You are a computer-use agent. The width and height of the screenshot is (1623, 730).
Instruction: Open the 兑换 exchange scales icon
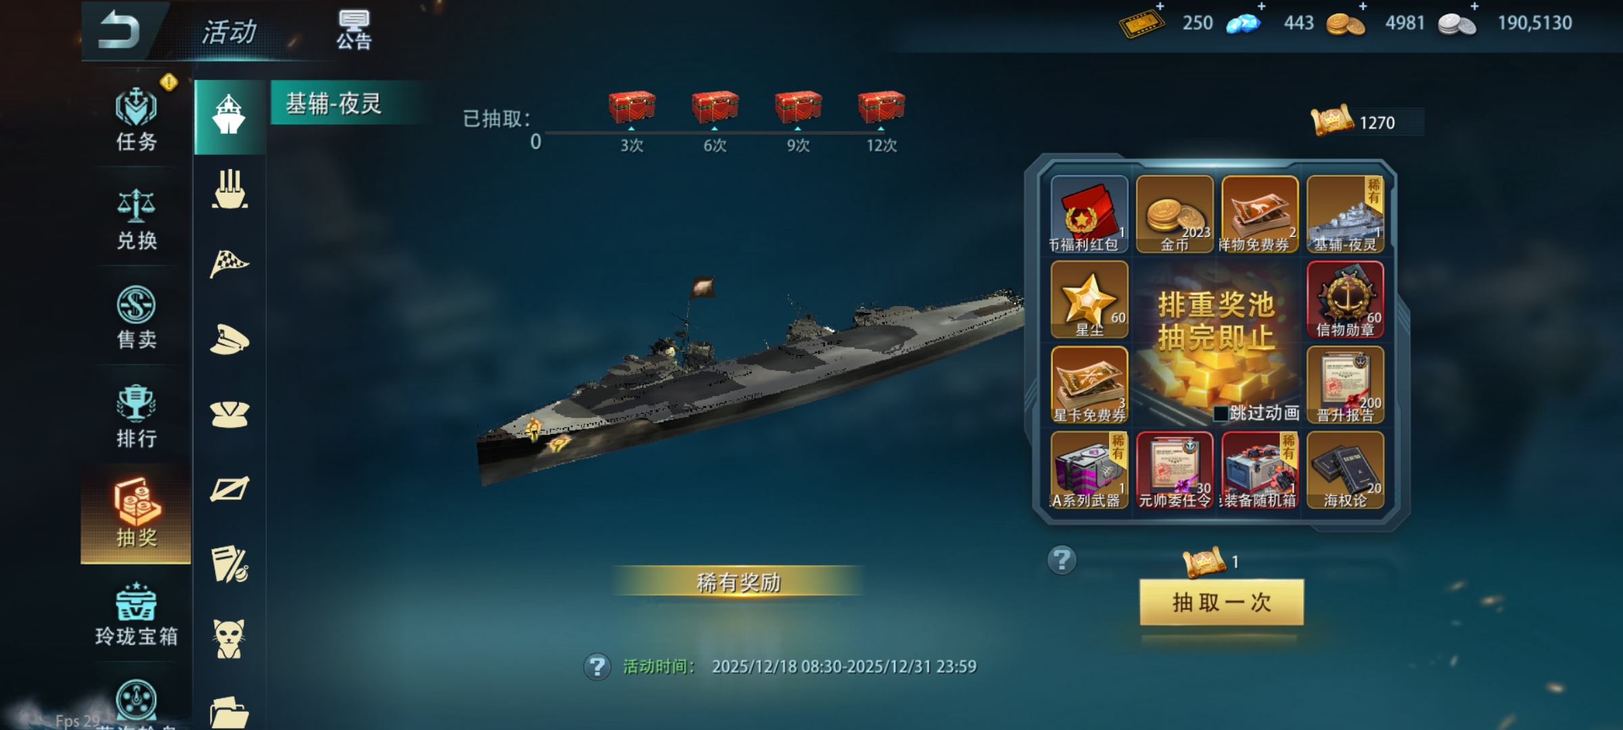pyautogui.click(x=136, y=219)
